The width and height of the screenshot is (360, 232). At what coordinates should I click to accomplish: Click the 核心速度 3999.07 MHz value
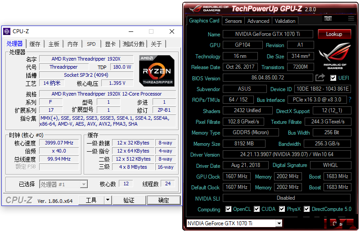point(59,143)
